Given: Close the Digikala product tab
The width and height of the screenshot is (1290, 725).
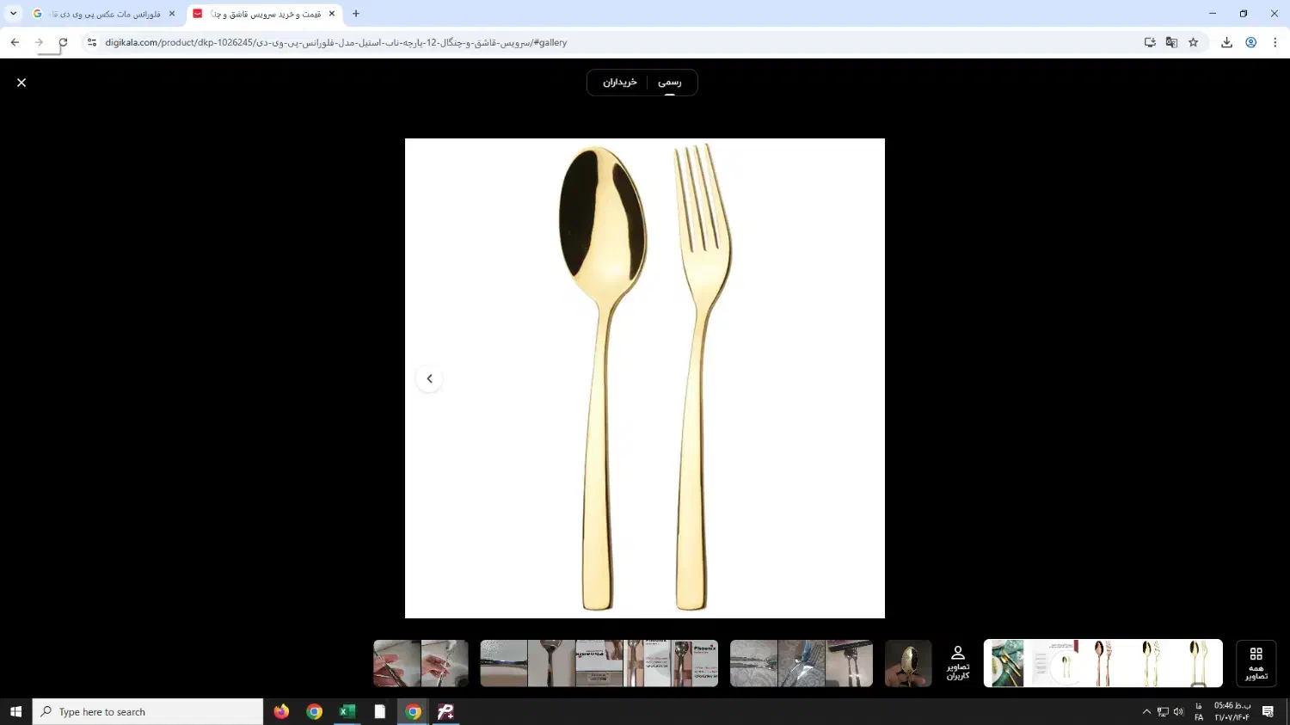Looking at the screenshot, I should point(332,14).
